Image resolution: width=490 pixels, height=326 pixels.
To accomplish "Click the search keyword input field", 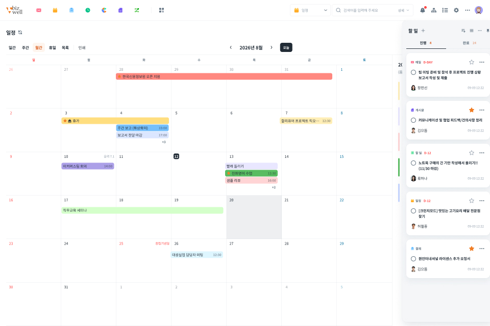I will point(369,10).
